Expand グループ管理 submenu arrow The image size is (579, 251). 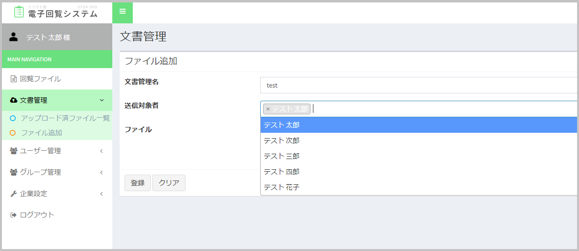(x=102, y=172)
